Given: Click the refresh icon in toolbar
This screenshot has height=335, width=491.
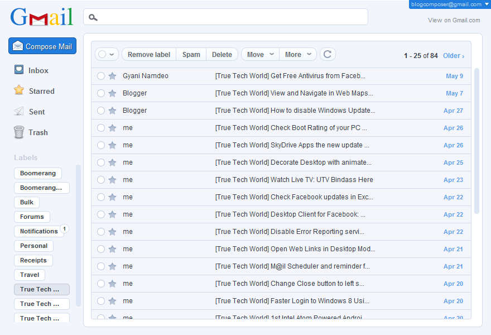Looking at the screenshot, I should (x=328, y=54).
